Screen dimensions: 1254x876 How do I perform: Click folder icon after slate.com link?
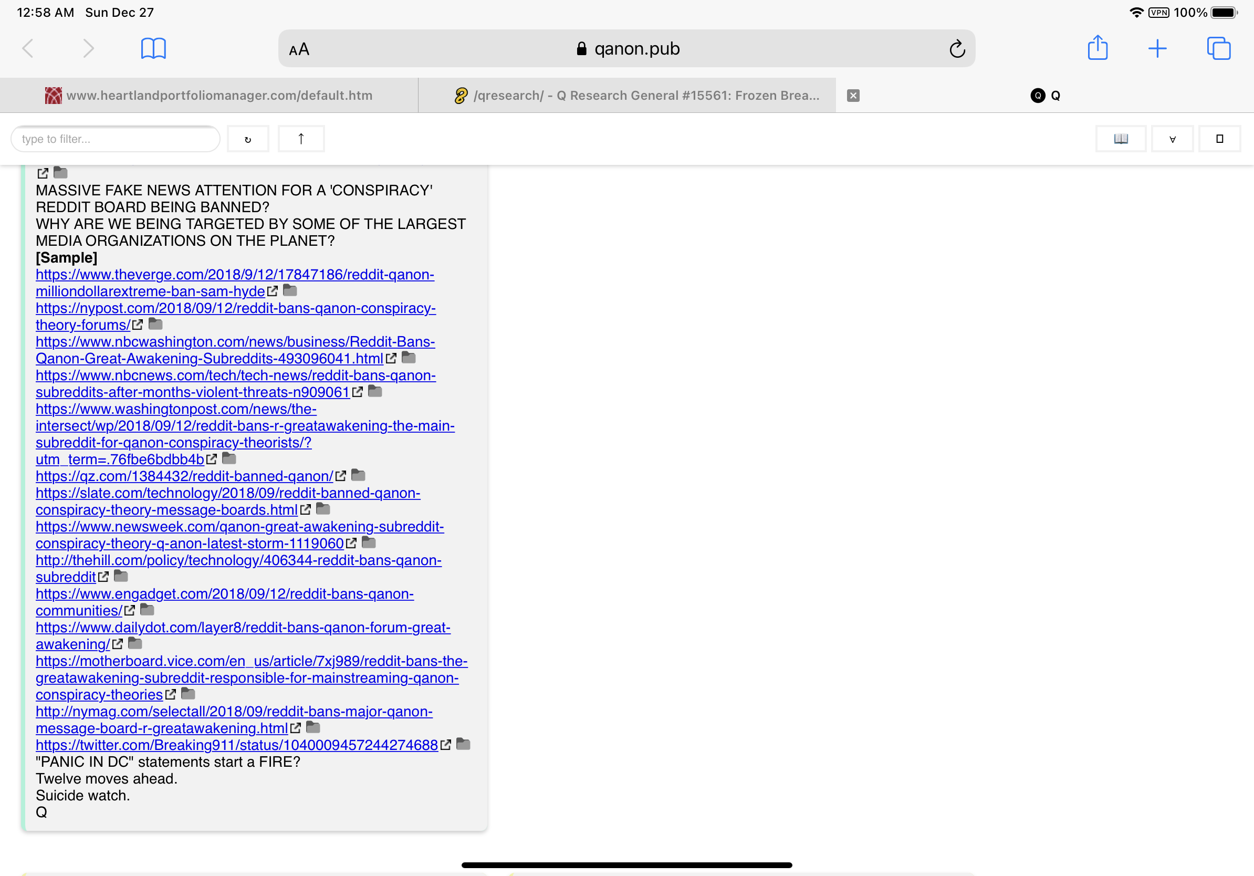tap(323, 509)
